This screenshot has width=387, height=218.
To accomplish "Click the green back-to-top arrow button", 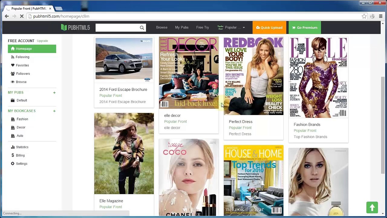I will [372, 207].
